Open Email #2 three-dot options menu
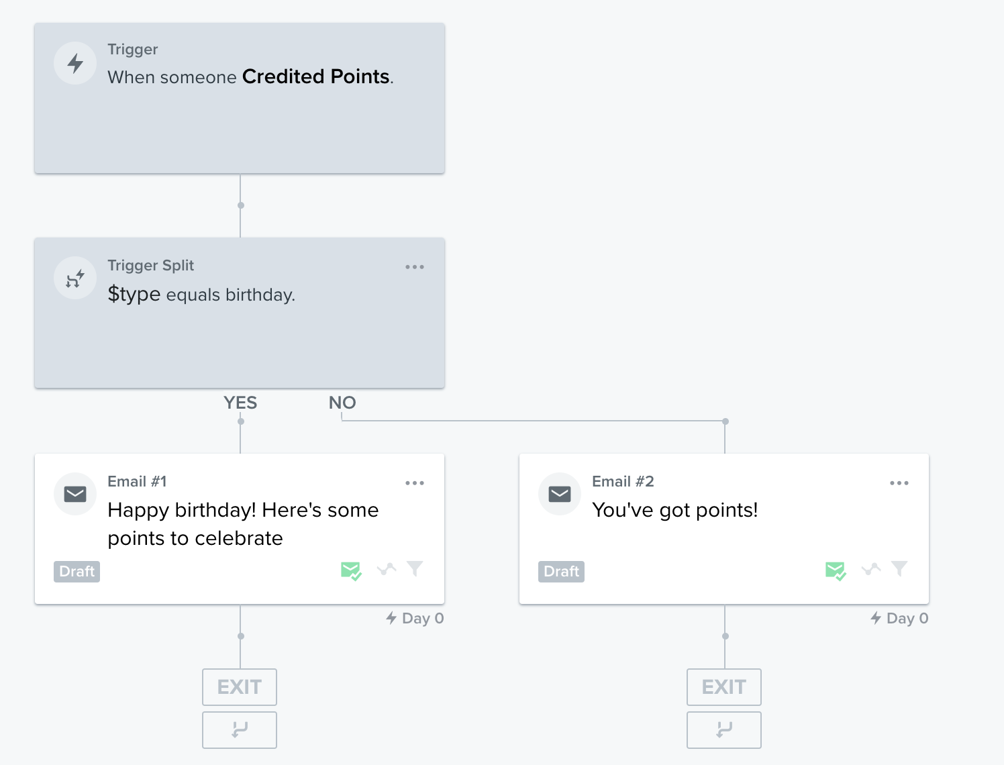1004x765 pixels. 899,483
